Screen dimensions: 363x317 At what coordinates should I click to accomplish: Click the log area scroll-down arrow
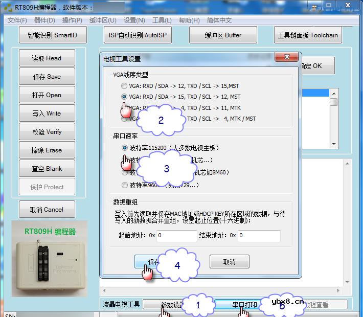(347, 282)
